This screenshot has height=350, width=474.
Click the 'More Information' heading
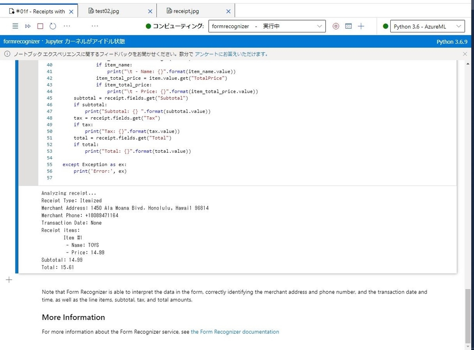(x=73, y=317)
